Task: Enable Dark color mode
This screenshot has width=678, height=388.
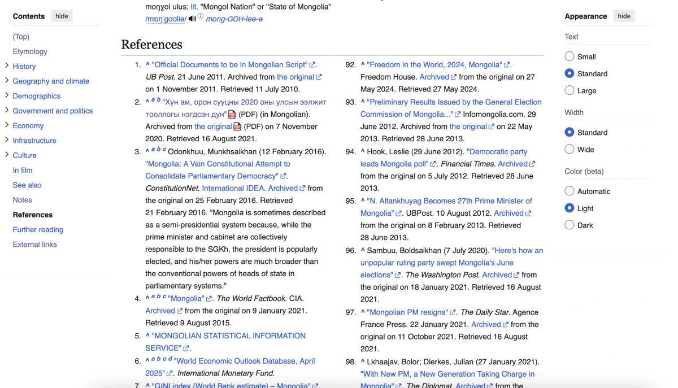Action: tap(570, 225)
